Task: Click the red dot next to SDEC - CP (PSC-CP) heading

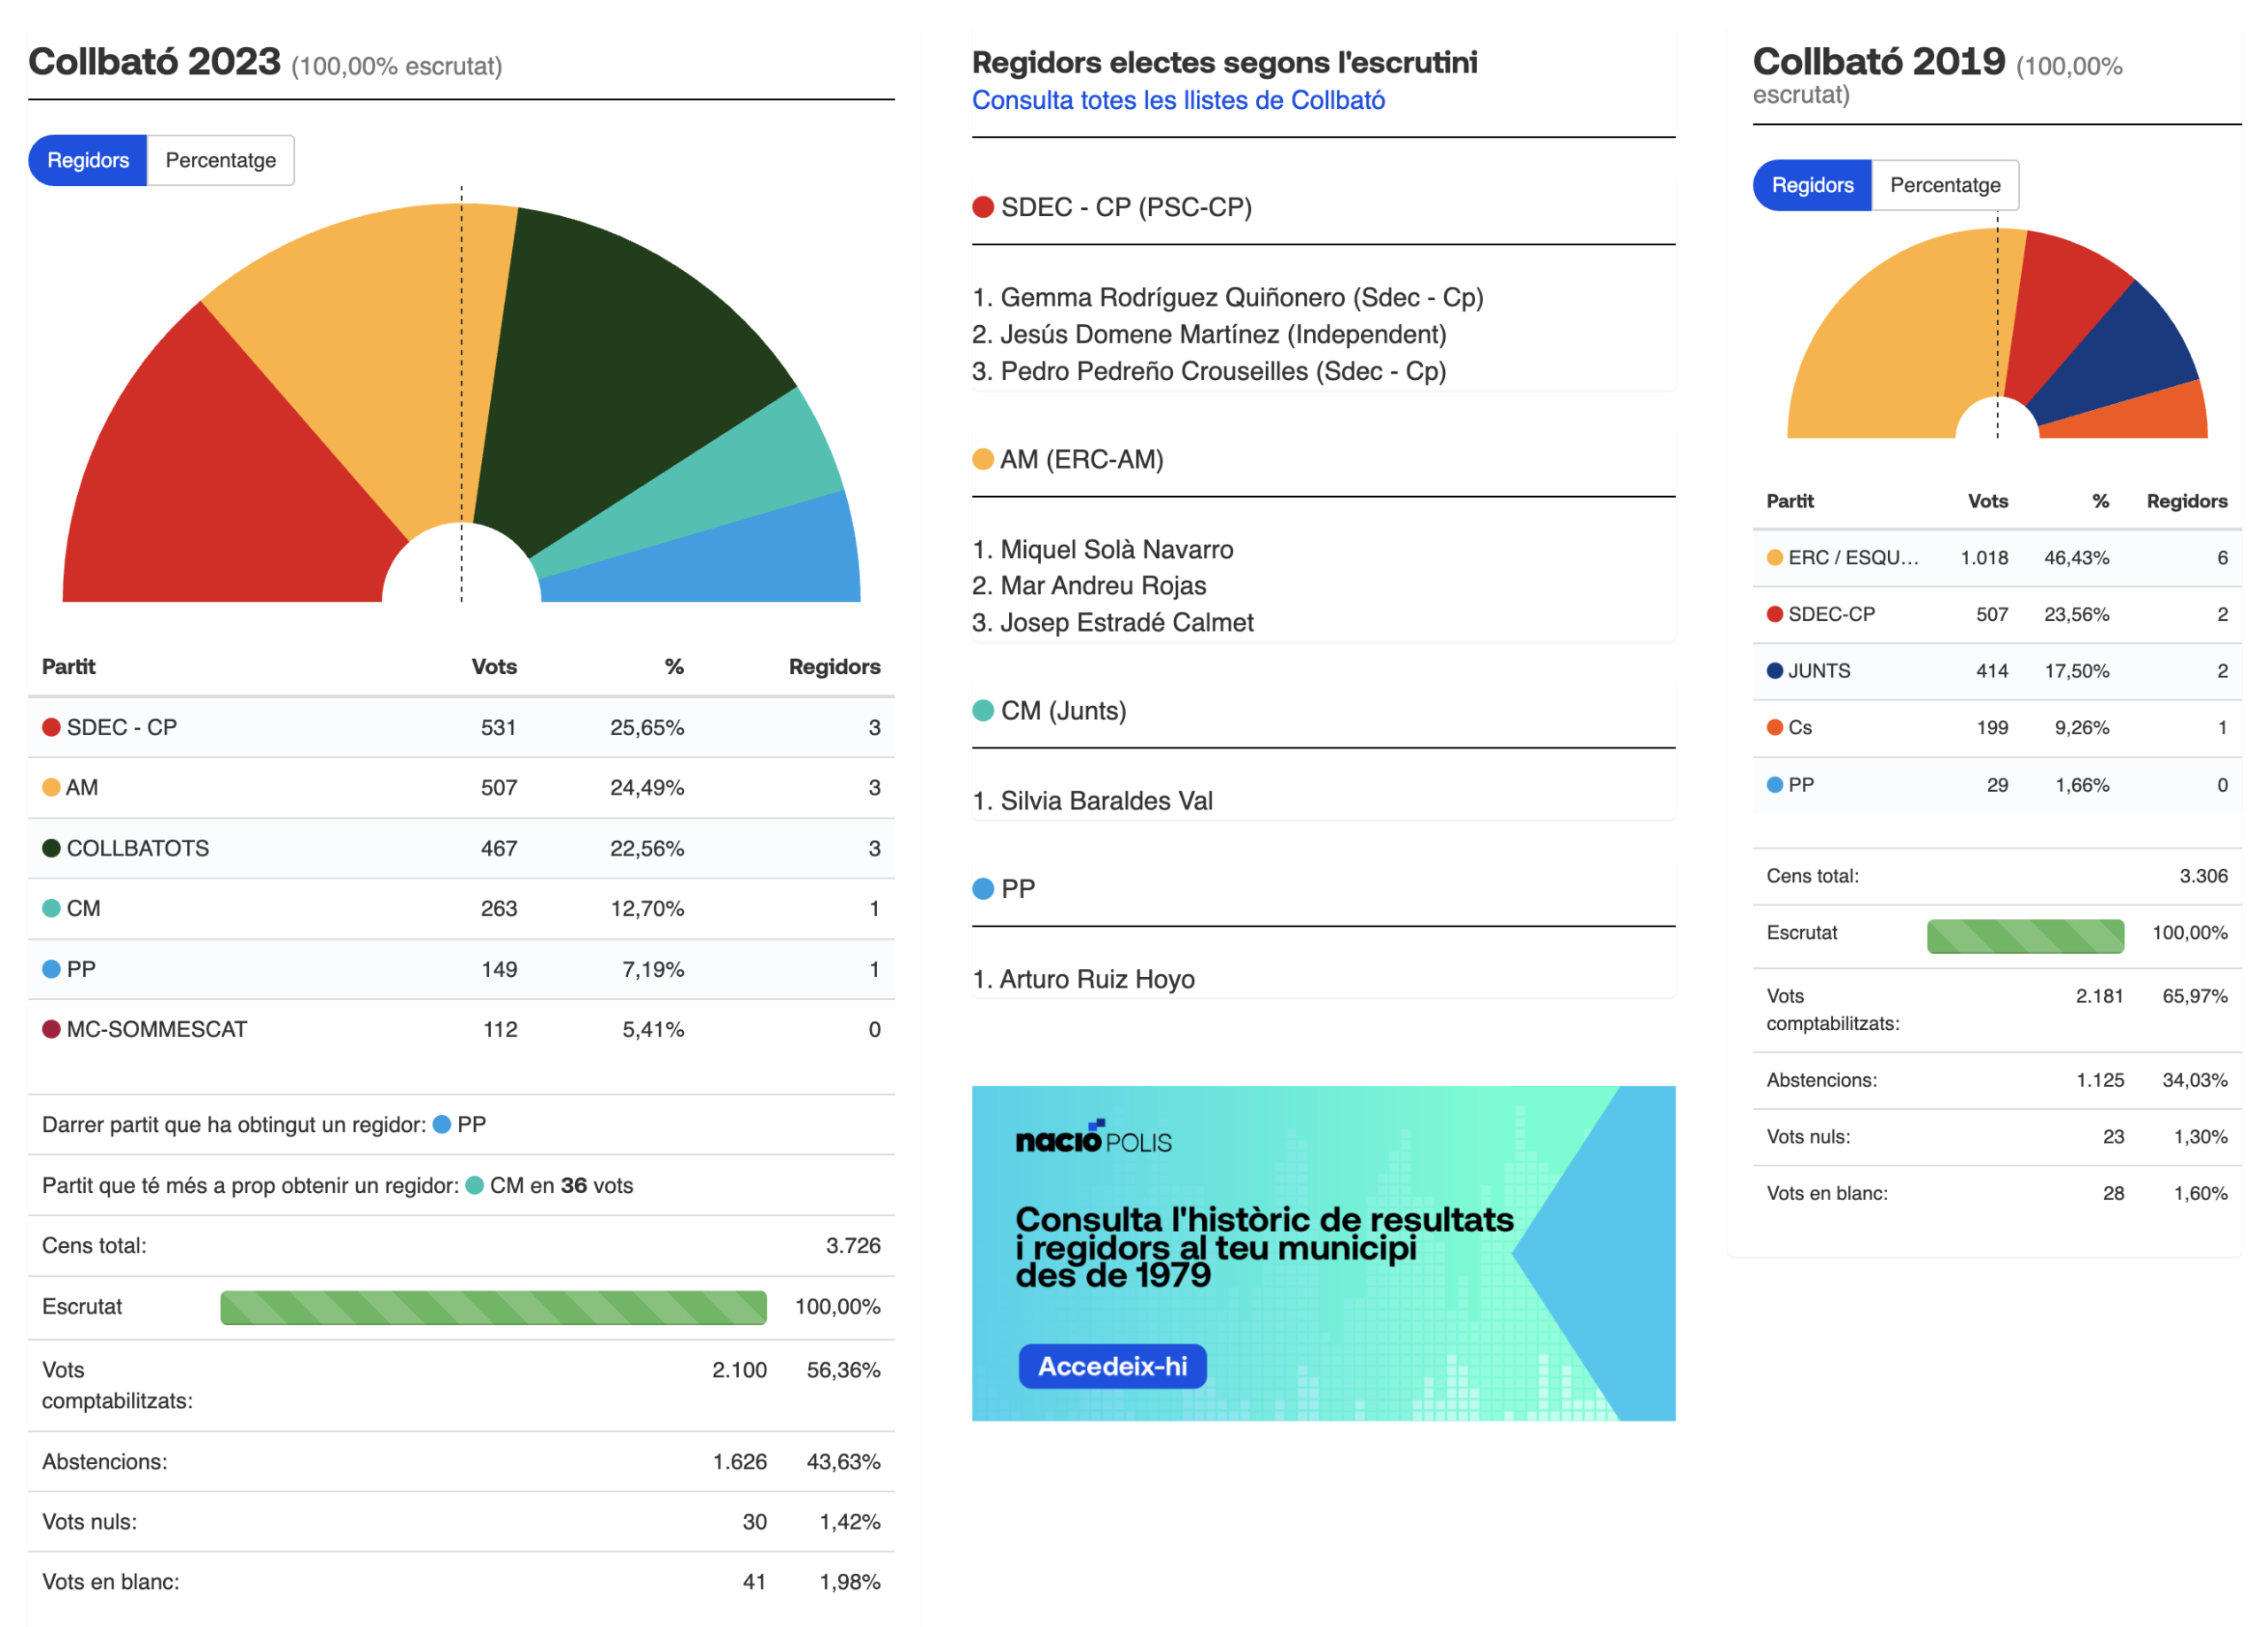Action: 983,207
